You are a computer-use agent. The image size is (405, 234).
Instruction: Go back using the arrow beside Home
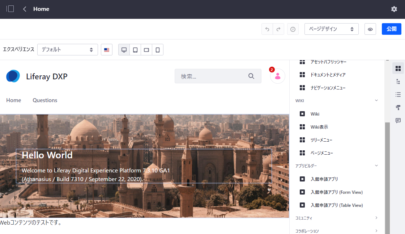[25, 9]
